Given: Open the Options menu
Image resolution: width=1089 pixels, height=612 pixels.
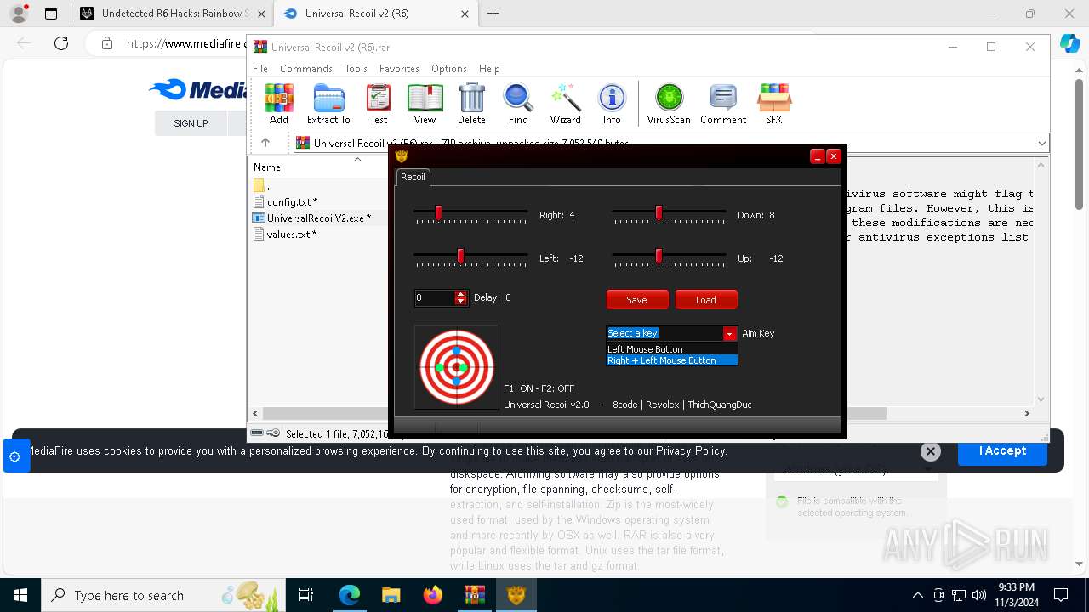Looking at the screenshot, I should point(449,69).
